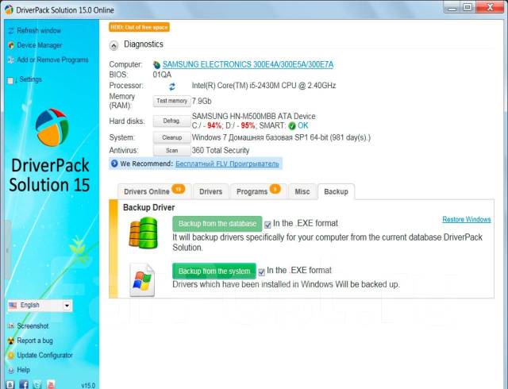The height and width of the screenshot is (389, 508).
Task: Click the Refresh window icon in sidebar
Action: click(10, 30)
